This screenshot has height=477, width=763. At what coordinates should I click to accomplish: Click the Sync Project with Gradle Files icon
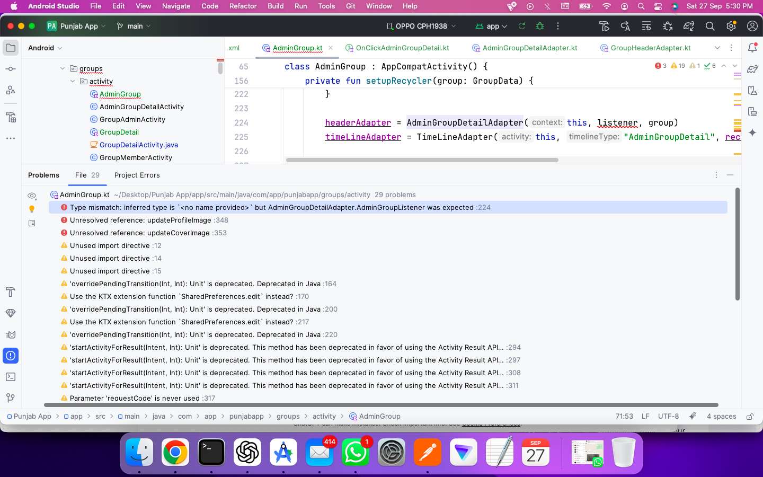coord(689,26)
